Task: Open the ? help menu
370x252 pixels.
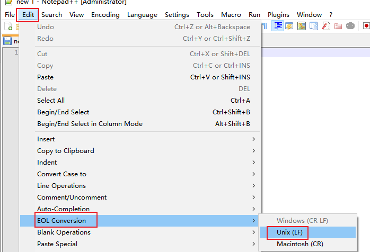Action: (x=331, y=15)
